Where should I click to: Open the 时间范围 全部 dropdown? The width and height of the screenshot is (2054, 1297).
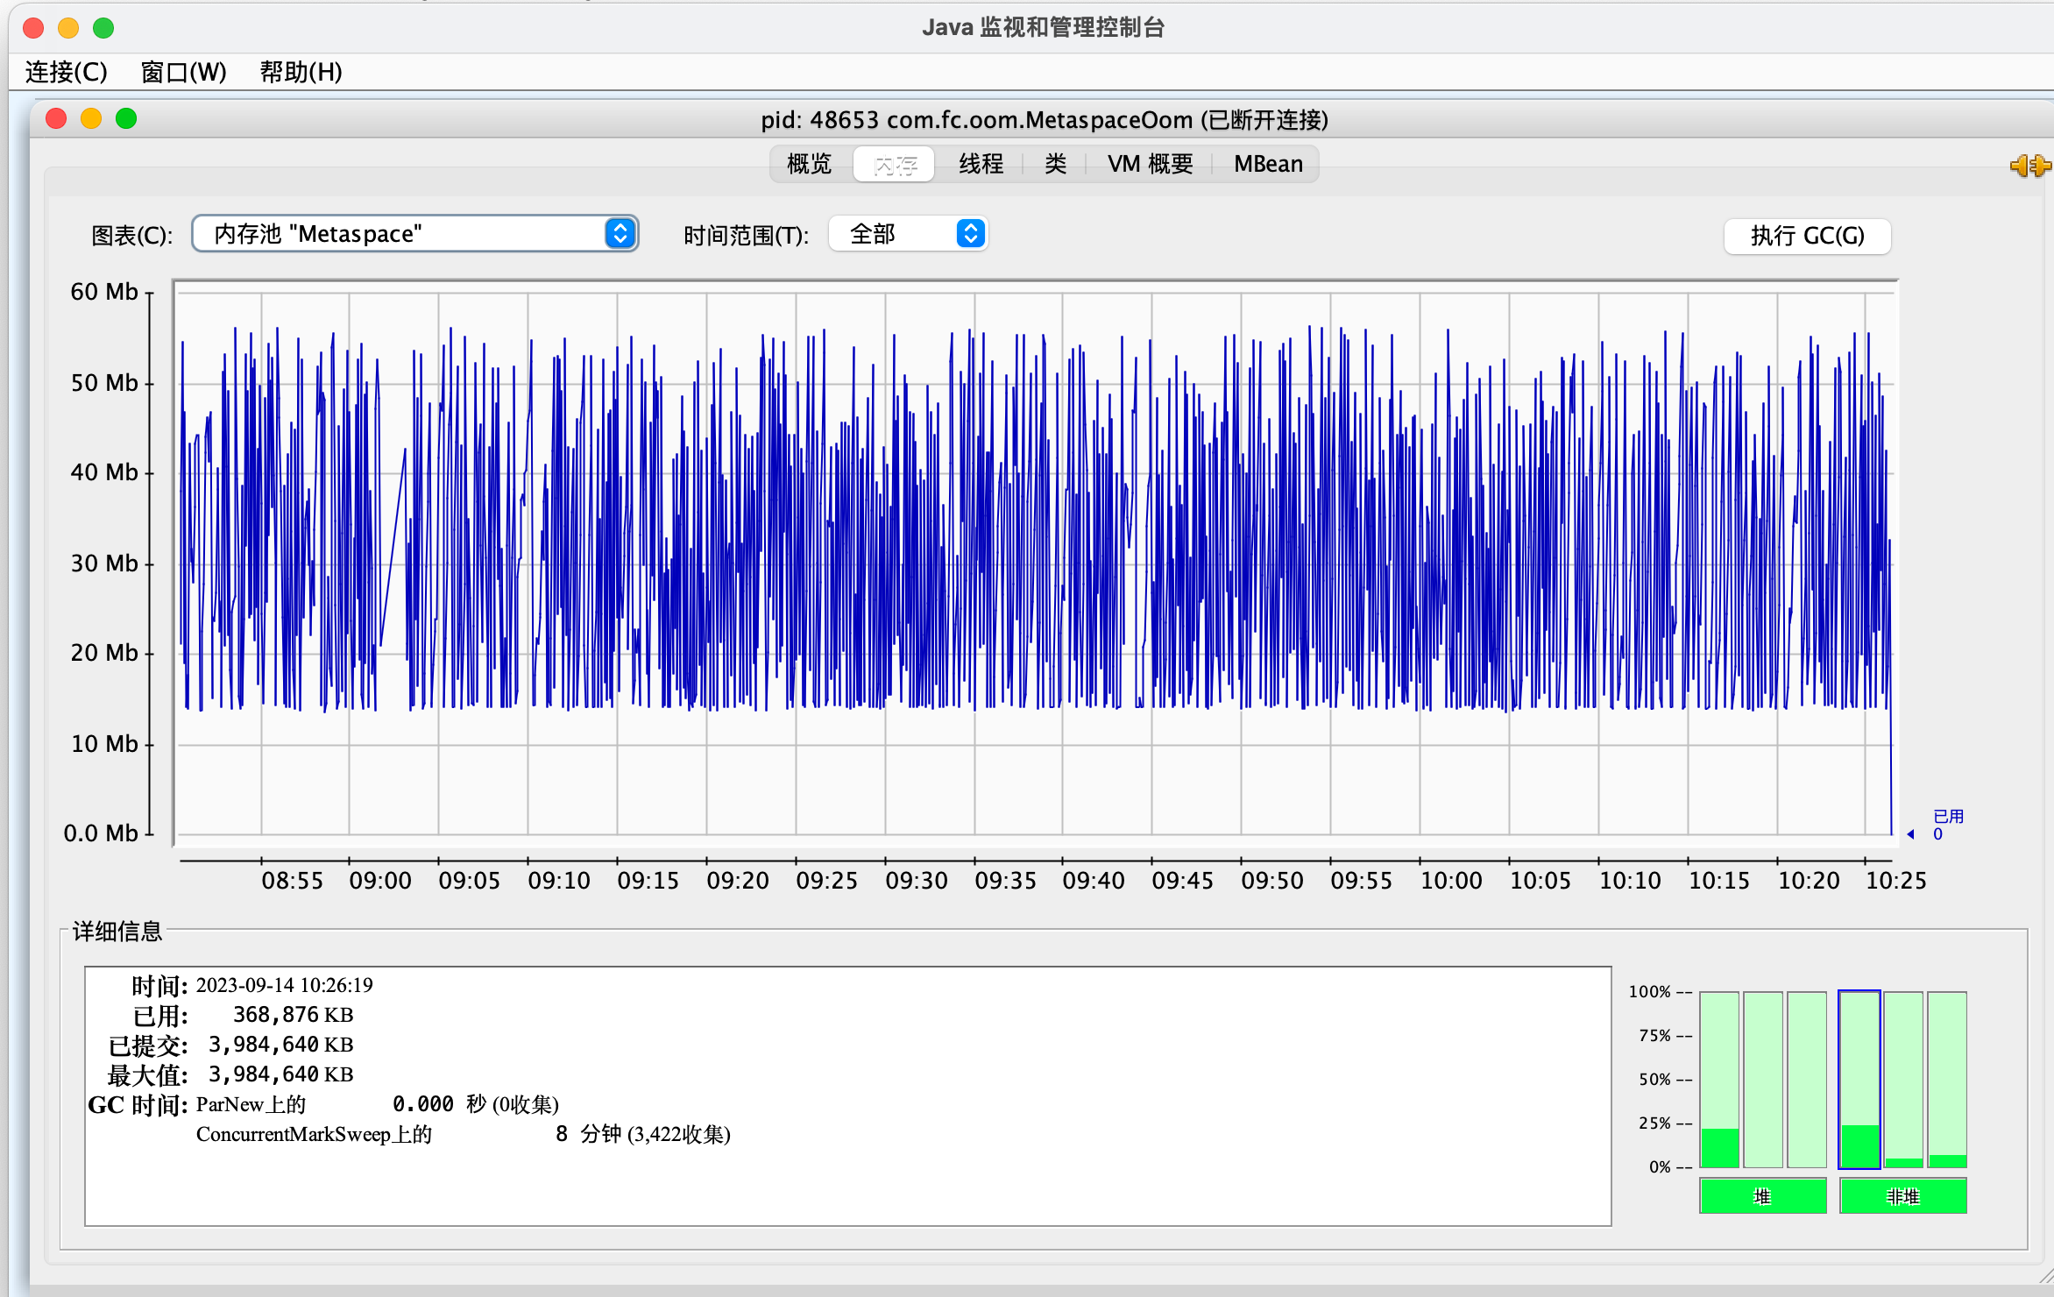pos(909,234)
